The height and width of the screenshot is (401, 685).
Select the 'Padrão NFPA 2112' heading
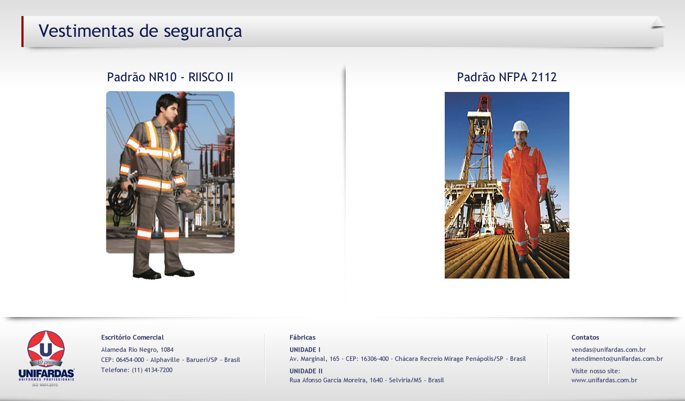click(507, 77)
